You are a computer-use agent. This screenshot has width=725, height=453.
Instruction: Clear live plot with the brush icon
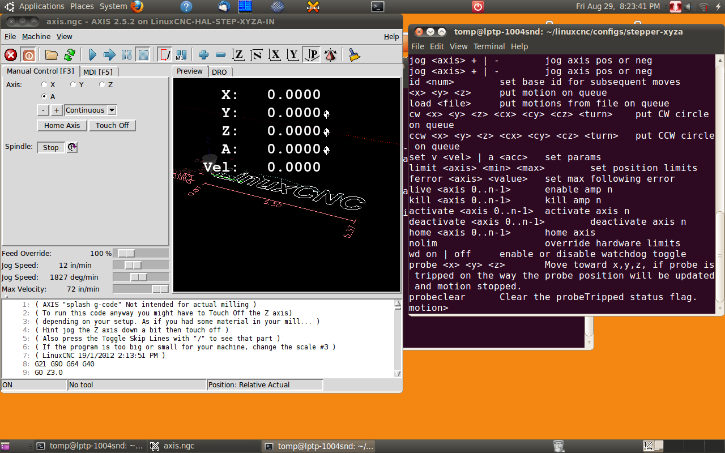(x=354, y=55)
